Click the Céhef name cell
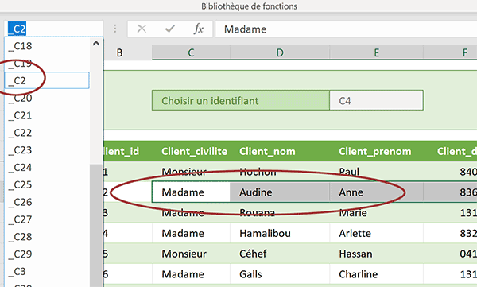Image resolution: width=477 pixels, height=287 pixels. point(280,254)
